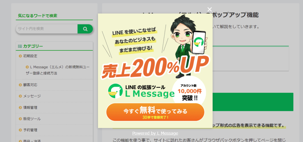Click the green search magnifier button
Screen dimensions: 303x142
85,29
